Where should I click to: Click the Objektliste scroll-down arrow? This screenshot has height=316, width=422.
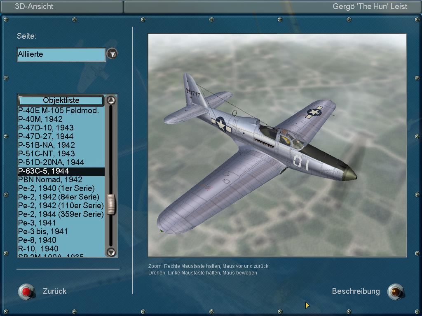111,252
